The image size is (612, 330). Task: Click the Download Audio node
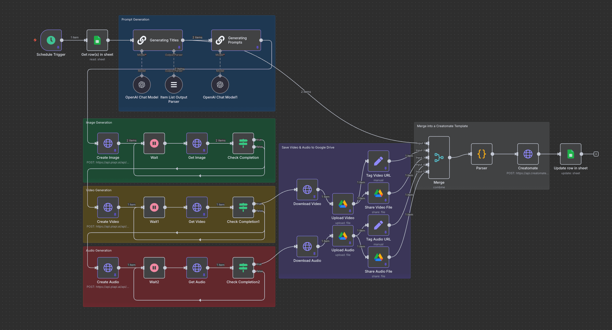[x=307, y=246]
